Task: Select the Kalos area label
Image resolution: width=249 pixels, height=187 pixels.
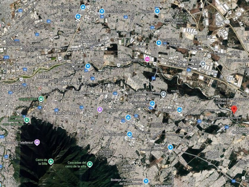Action: tap(175, 91)
